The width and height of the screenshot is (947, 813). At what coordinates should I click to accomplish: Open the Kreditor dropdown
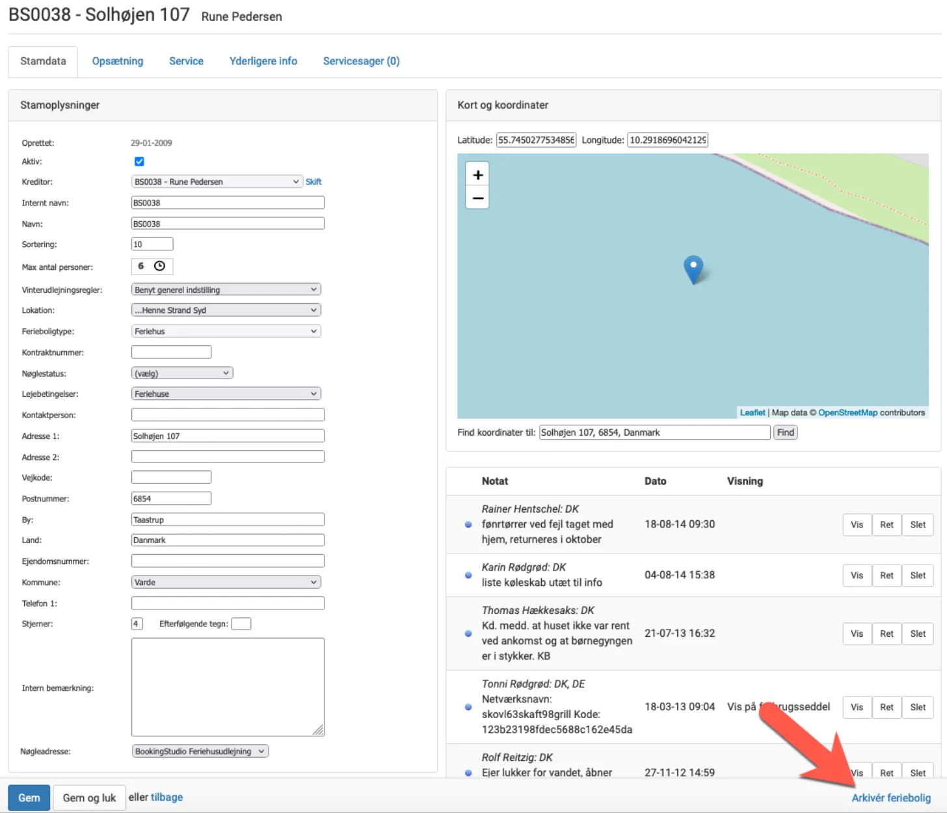point(217,181)
